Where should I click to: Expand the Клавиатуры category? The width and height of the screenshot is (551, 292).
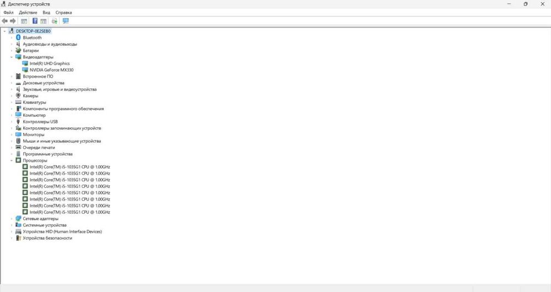pyautogui.click(x=12, y=102)
